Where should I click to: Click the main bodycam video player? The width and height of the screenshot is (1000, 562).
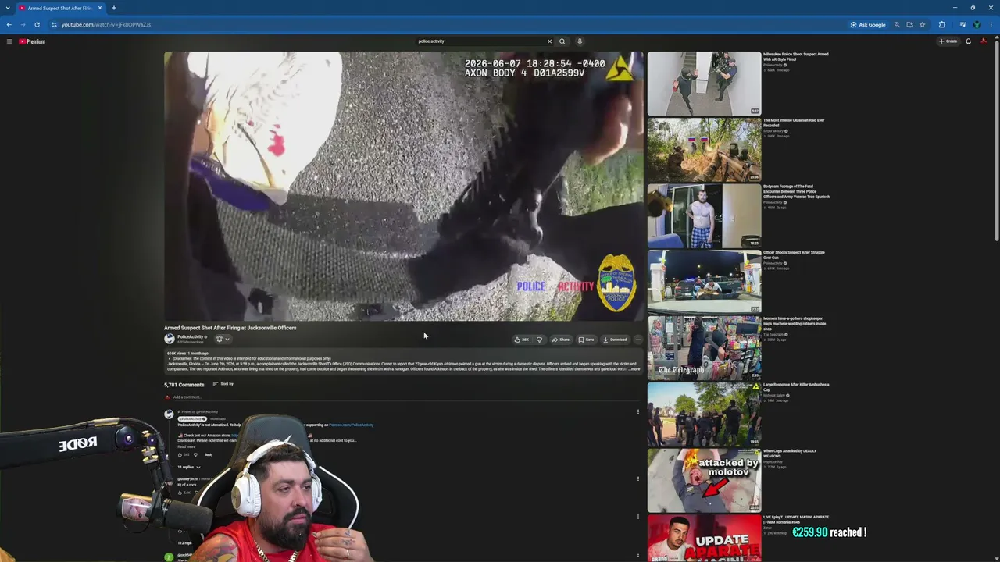coord(403,186)
